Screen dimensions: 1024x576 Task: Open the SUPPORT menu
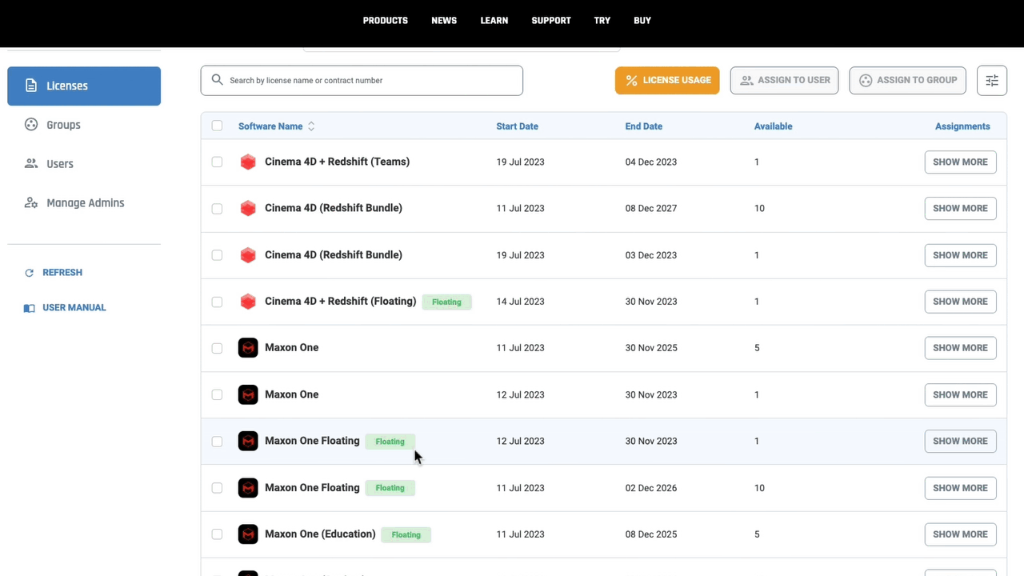pos(551,21)
